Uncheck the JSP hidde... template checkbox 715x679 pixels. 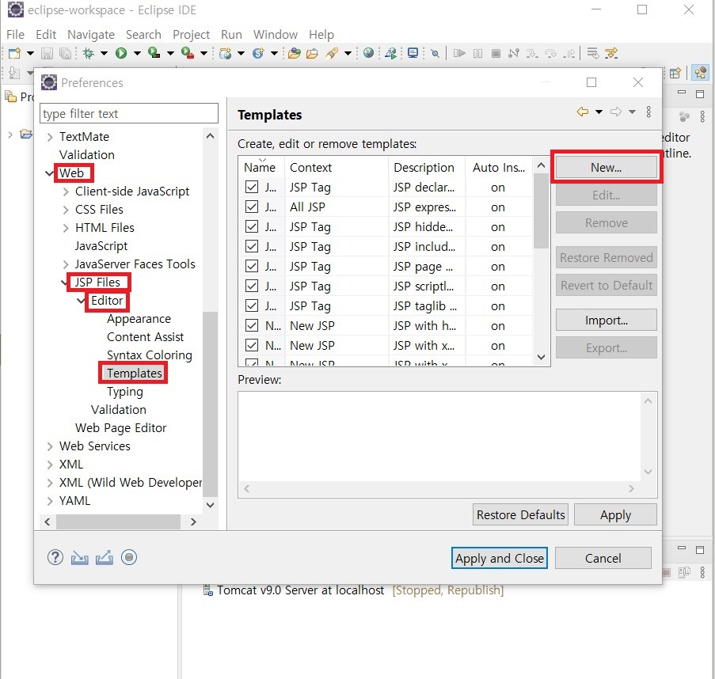pos(252,226)
